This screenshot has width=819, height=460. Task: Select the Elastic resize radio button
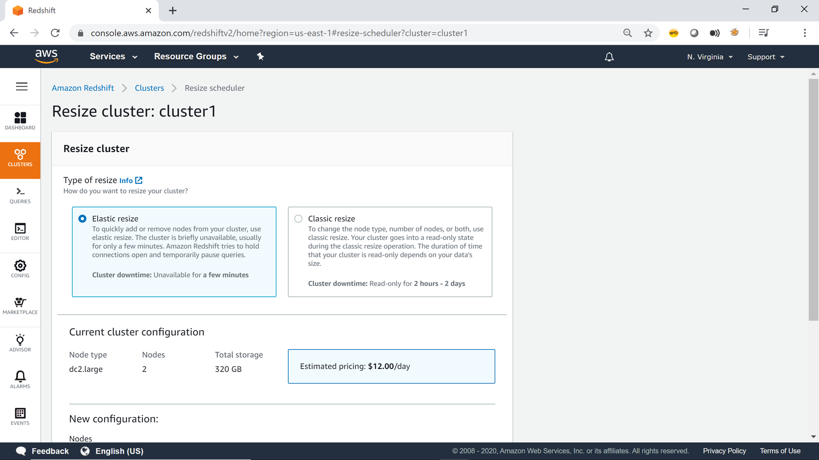[82, 219]
